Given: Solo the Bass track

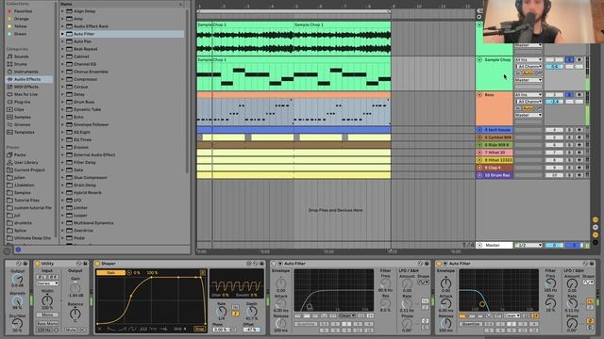Looking at the screenshot, I should [569, 94].
